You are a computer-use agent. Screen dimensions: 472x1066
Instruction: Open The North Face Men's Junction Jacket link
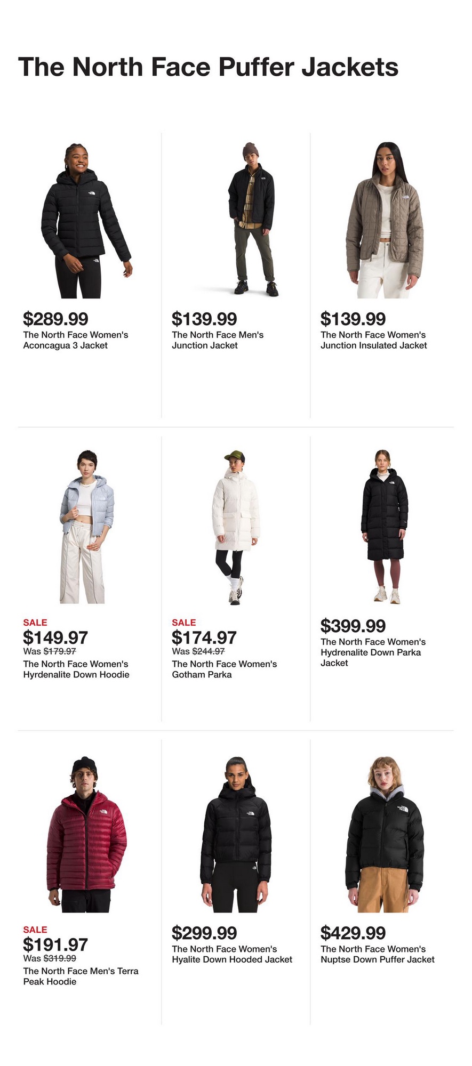[x=218, y=340]
